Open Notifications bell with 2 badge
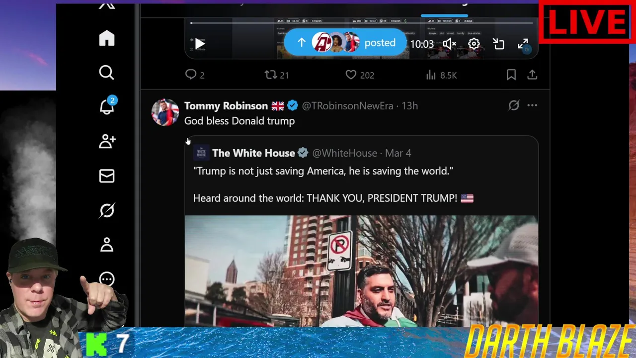This screenshot has width=636, height=358. coord(107,105)
